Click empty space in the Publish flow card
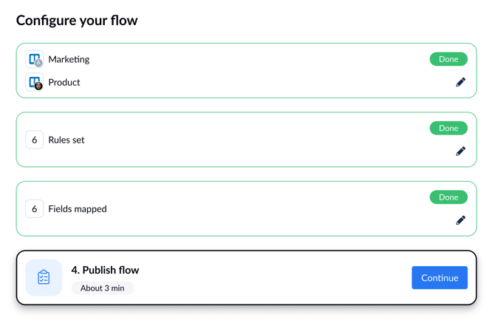This screenshot has height=323, width=495. (281, 278)
